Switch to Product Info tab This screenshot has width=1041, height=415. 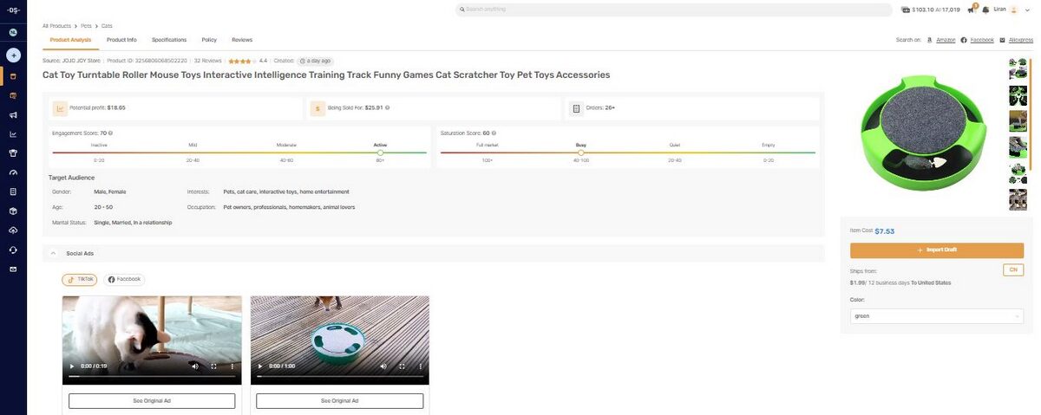coord(121,40)
